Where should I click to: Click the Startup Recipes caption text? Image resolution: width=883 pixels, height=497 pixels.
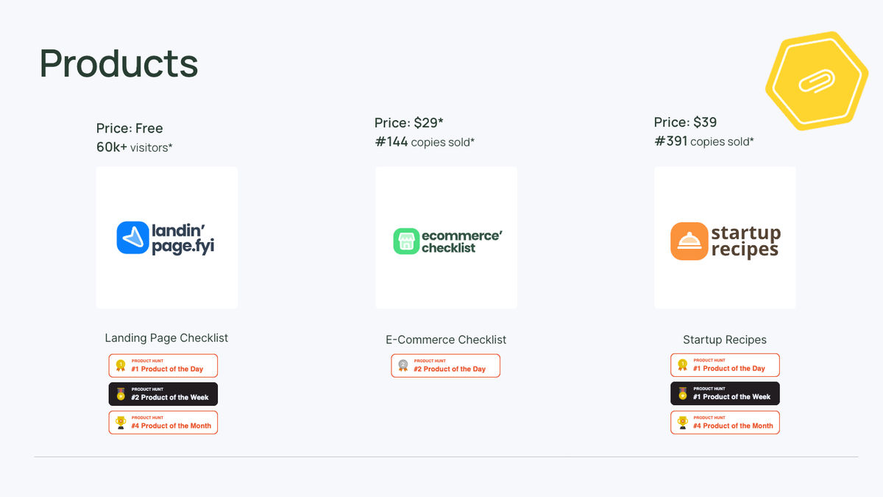pyautogui.click(x=725, y=339)
